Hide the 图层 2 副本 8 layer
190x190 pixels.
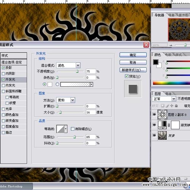tap(154, 114)
